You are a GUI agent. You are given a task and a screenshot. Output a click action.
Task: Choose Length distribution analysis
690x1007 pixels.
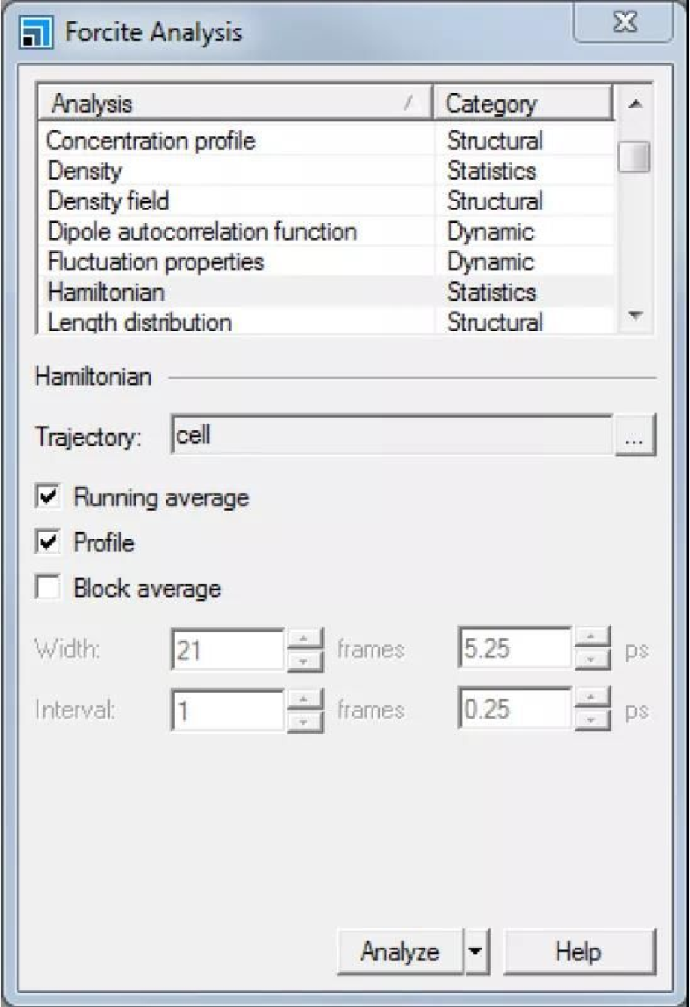[x=140, y=322]
